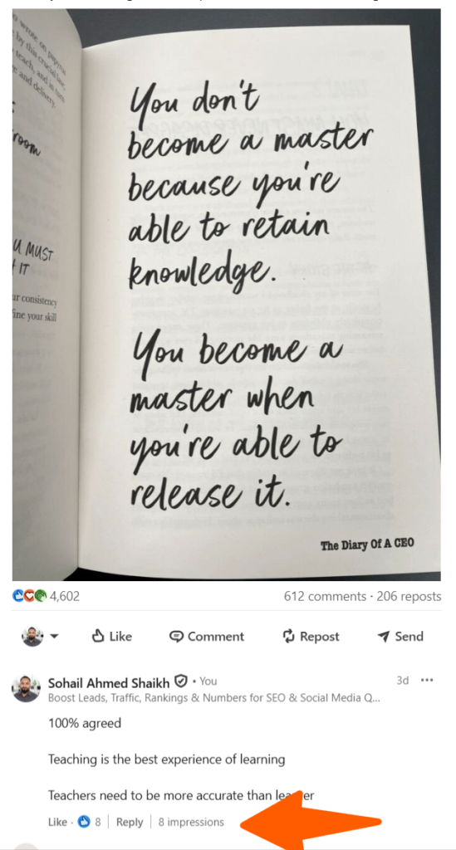
Task: Click the Send paper plane icon
Action: [384, 637]
